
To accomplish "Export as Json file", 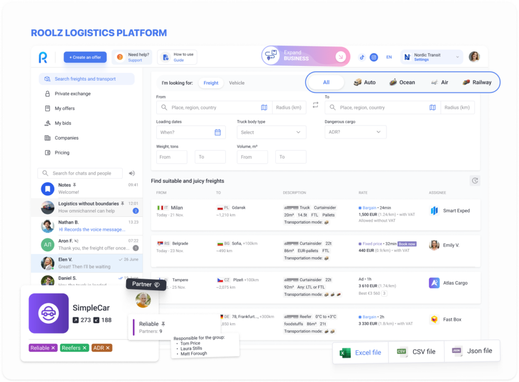I will [472, 351].
